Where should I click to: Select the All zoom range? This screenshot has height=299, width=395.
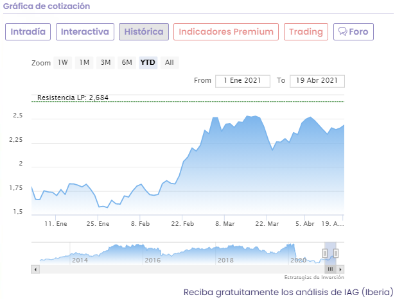(x=169, y=63)
